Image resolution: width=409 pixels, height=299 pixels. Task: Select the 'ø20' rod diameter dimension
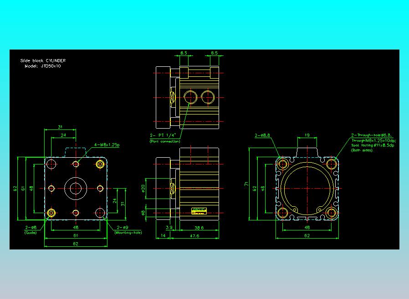pos(143,189)
